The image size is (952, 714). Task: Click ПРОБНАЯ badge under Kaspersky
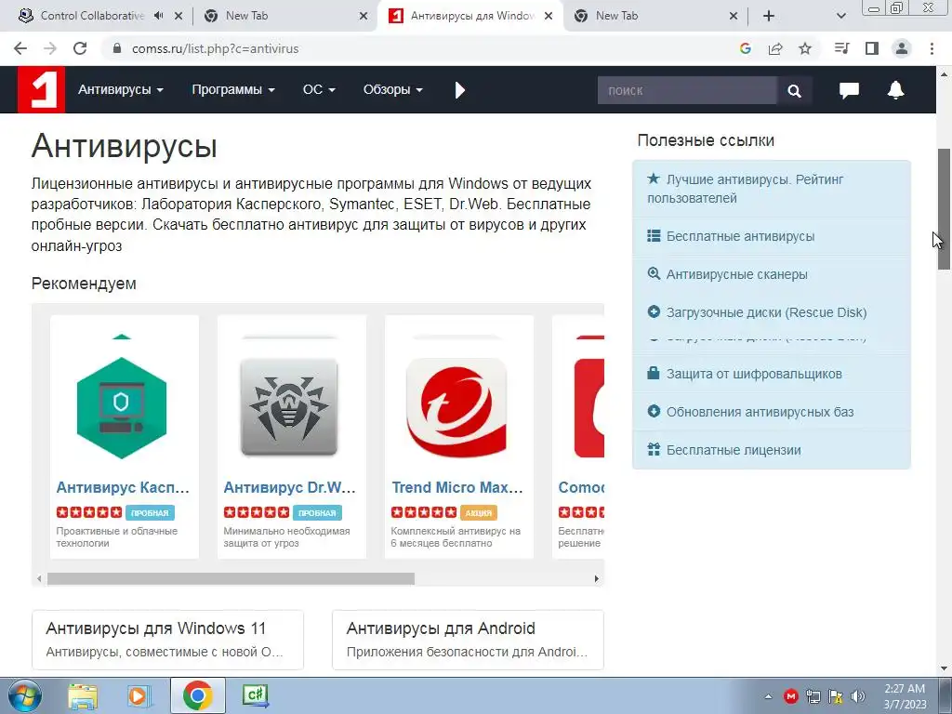pyautogui.click(x=150, y=513)
